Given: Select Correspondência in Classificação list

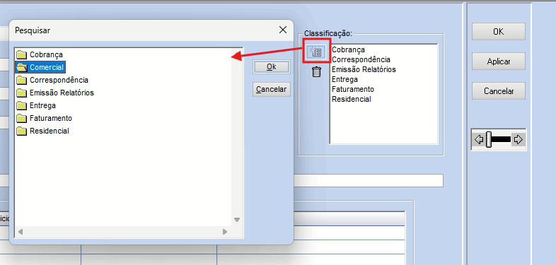Looking at the screenshot, I should pos(361,59).
